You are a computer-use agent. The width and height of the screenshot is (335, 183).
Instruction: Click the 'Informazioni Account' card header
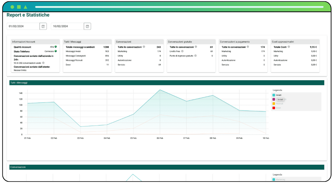pos(35,42)
